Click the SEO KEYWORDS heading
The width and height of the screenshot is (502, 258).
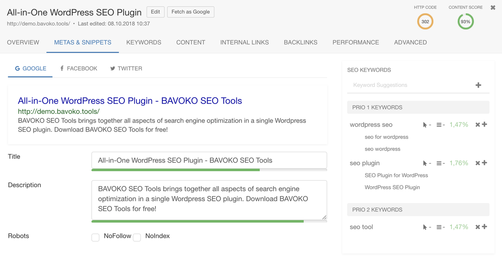pyautogui.click(x=369, y=70)
